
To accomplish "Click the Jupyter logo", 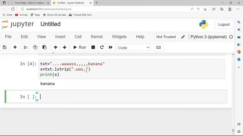I will pos(18,24).
